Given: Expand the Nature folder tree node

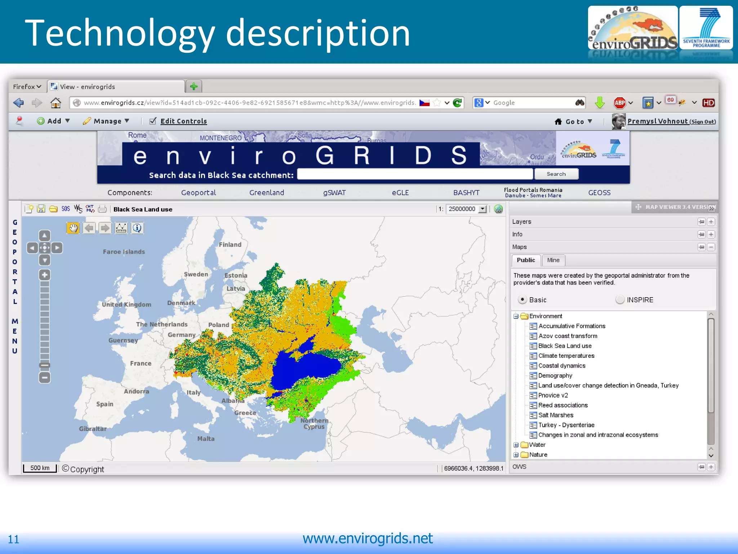Looking at the screenshot, I should (516, 455).
